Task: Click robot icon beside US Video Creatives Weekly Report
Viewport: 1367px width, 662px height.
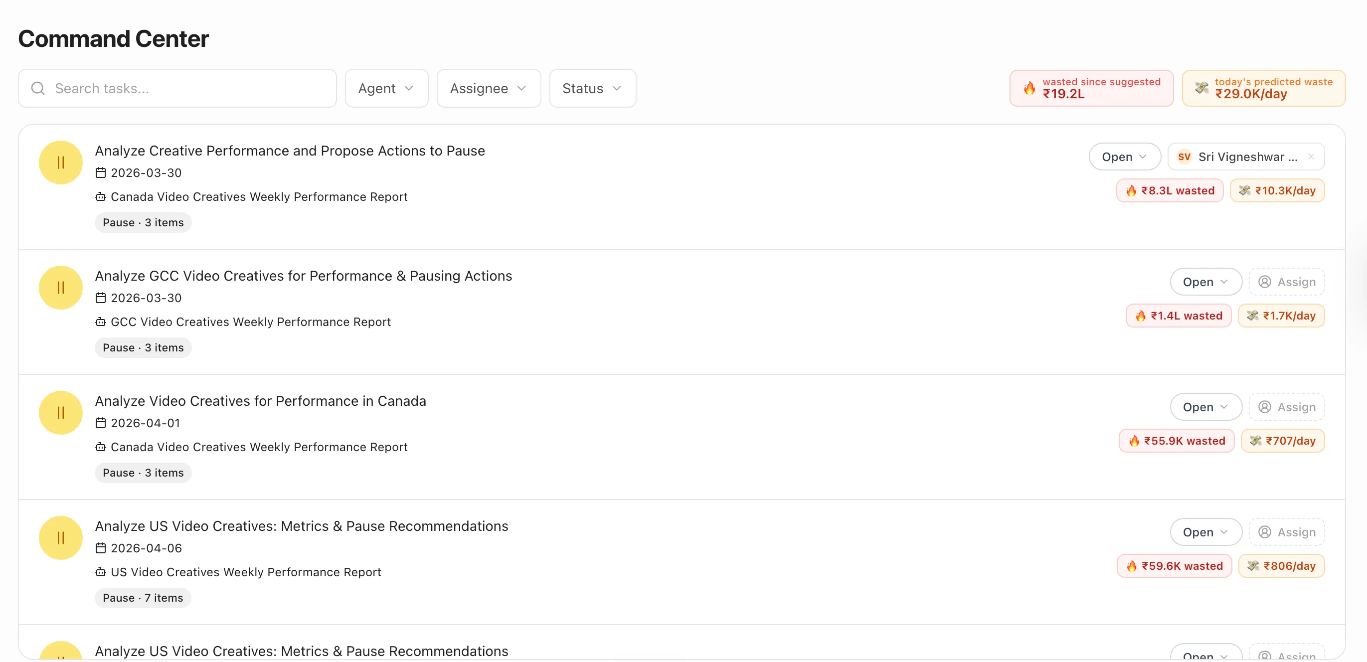Action: [x=101, y=572]
